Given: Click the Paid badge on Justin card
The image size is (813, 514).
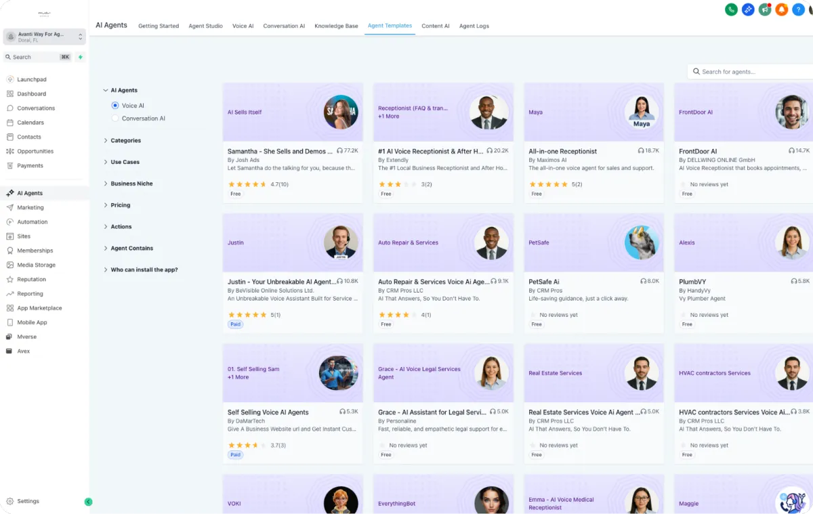Looking at the screenshot, I should (x=236, y=324).
